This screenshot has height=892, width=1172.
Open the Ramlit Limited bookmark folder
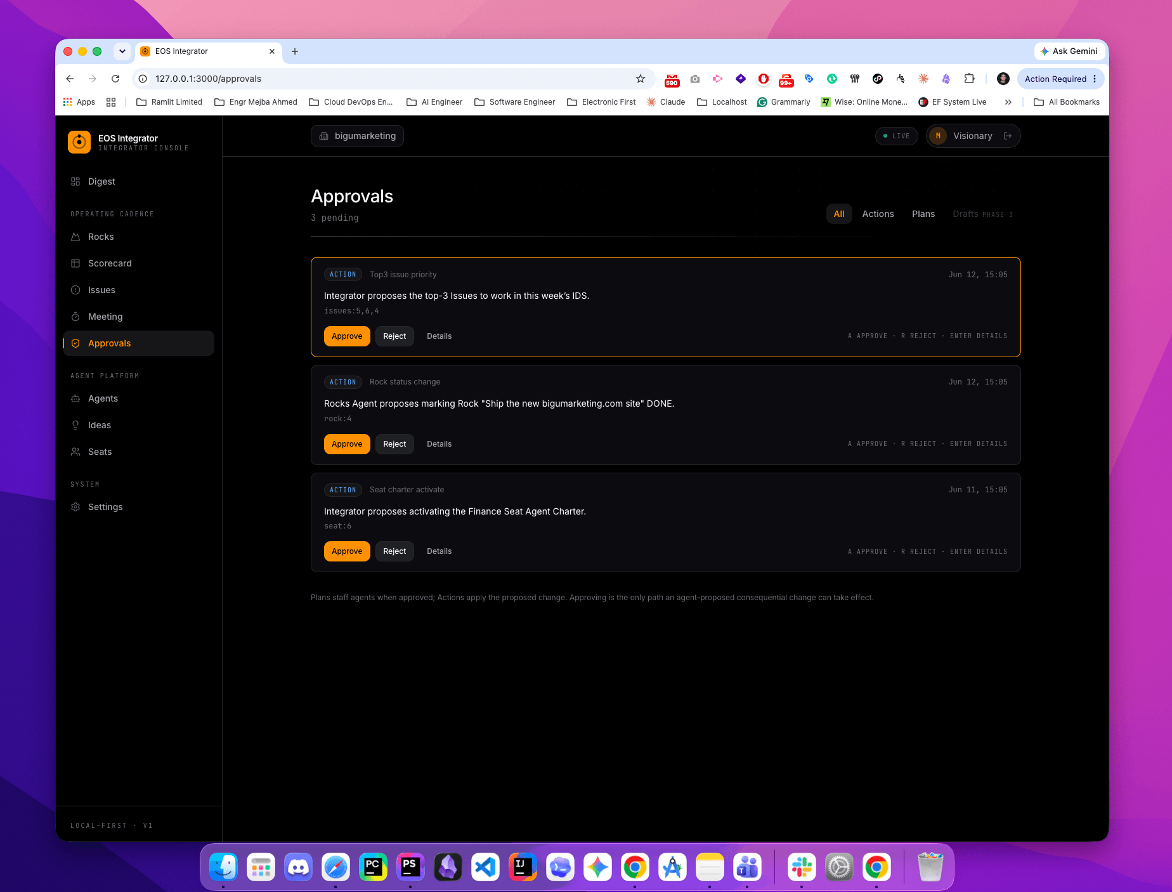[169, 102]
